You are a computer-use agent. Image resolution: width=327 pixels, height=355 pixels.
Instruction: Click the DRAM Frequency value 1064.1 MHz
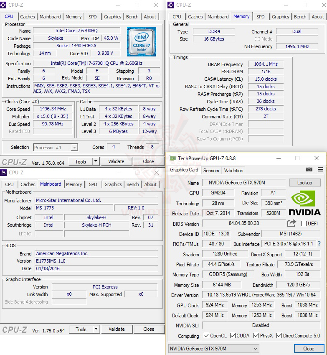tap(266, 64)
